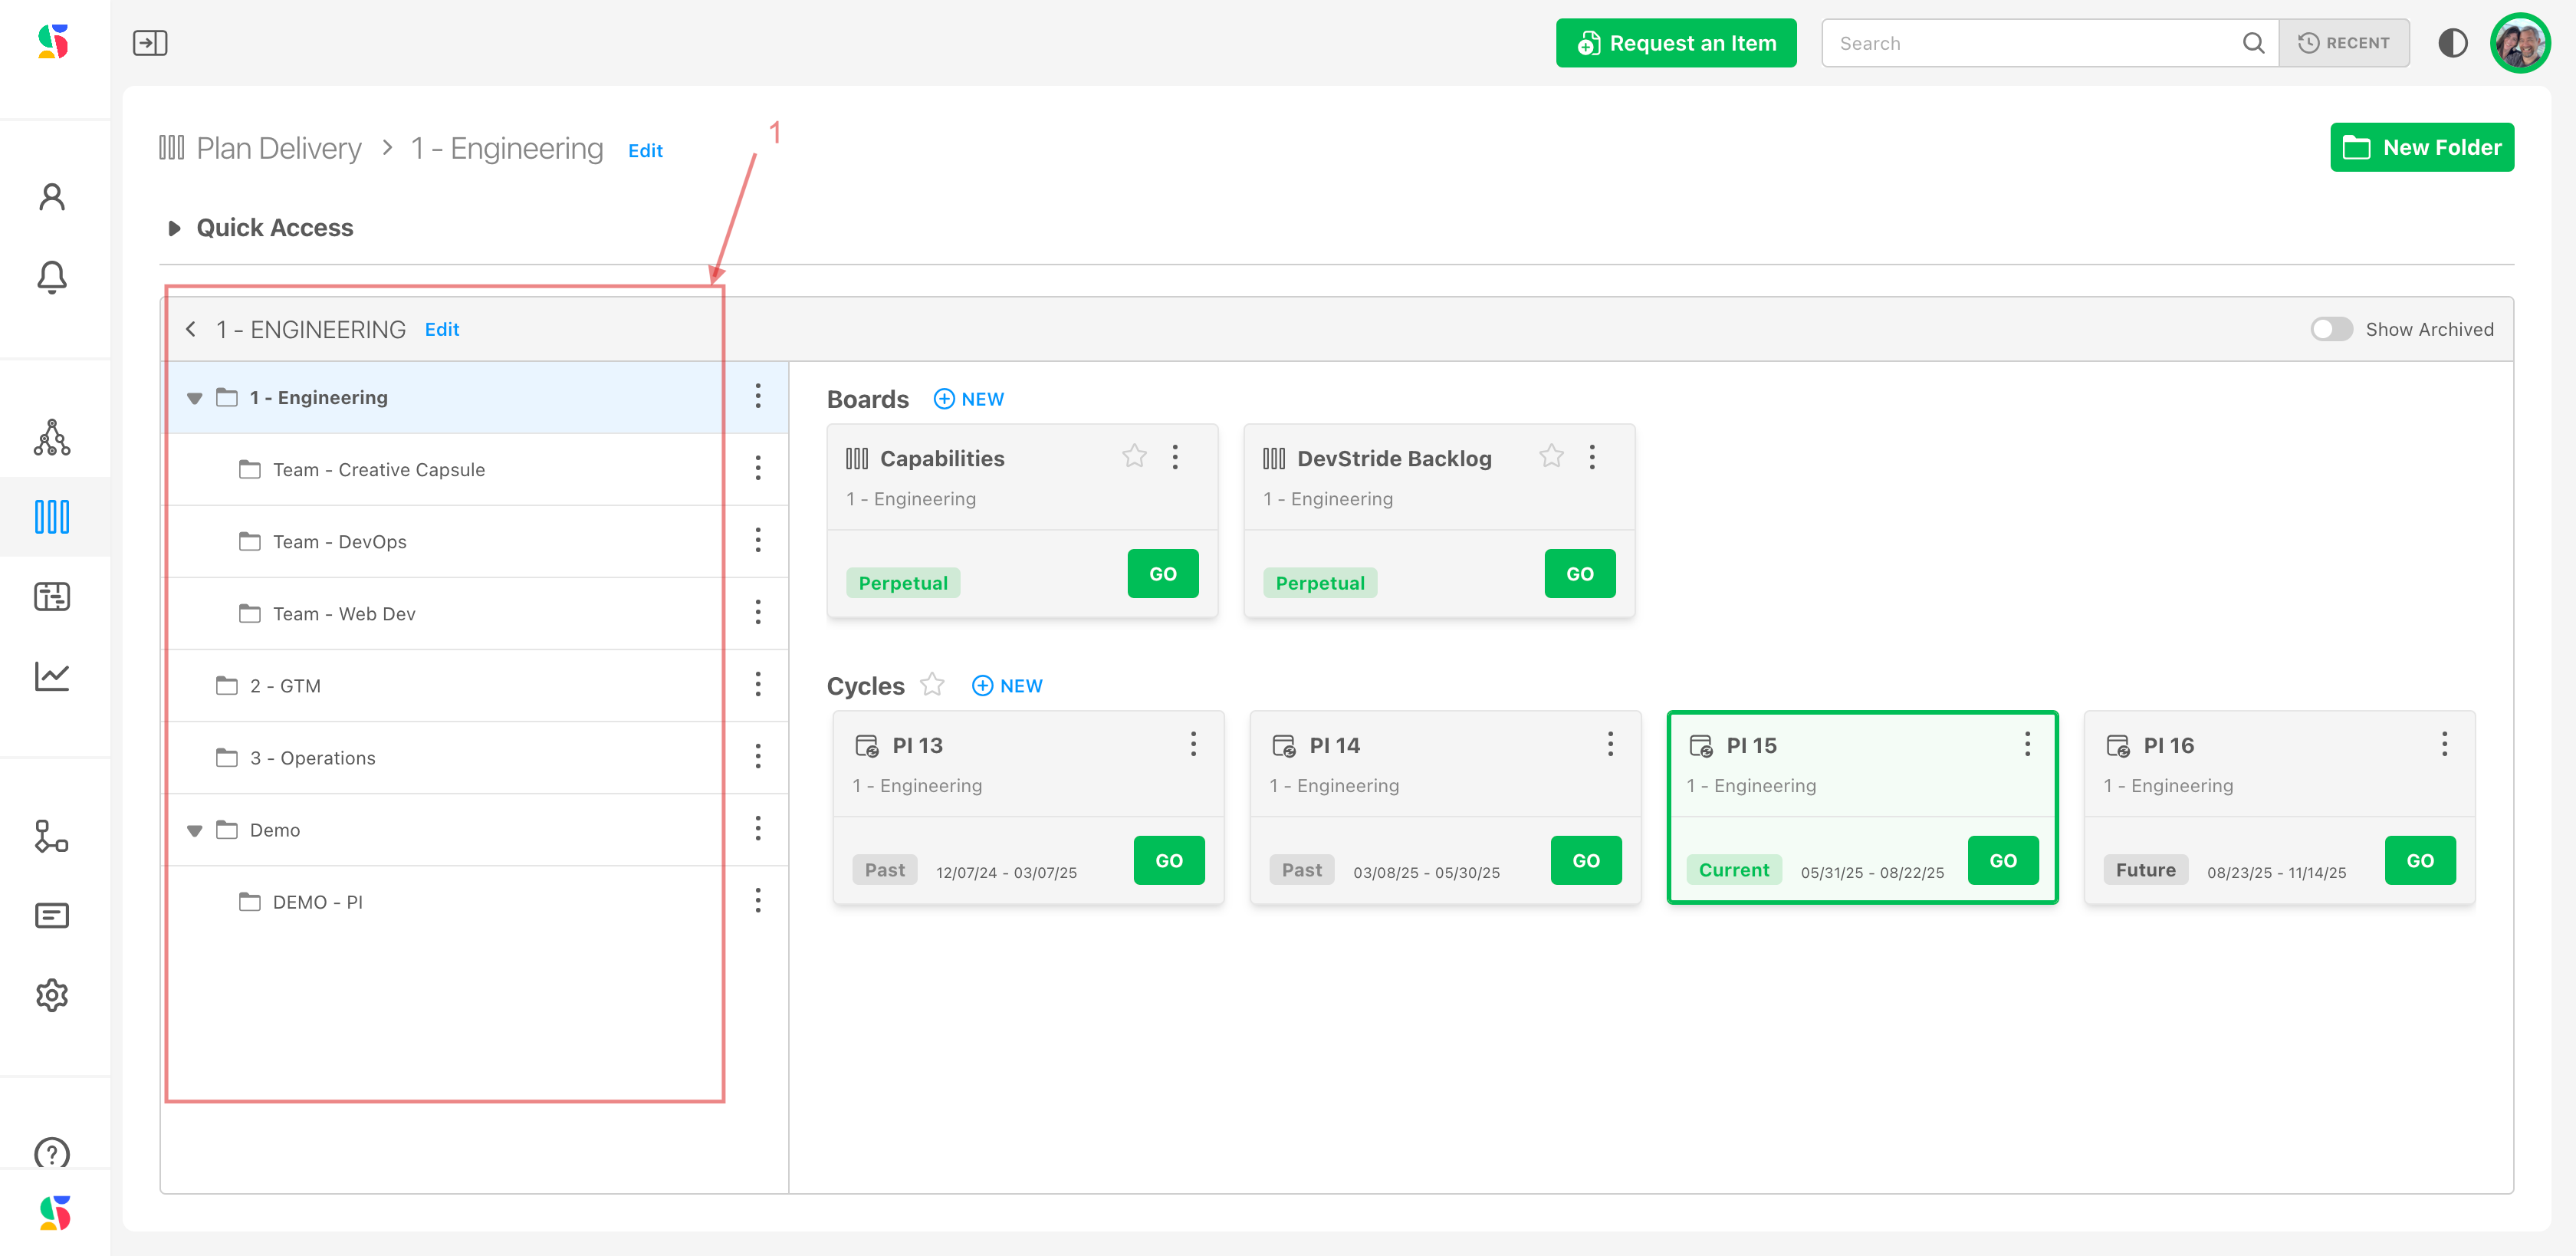Select the Team - DevOps folder
Screen dimensions: 2576x1256
(x=340, y=542)
